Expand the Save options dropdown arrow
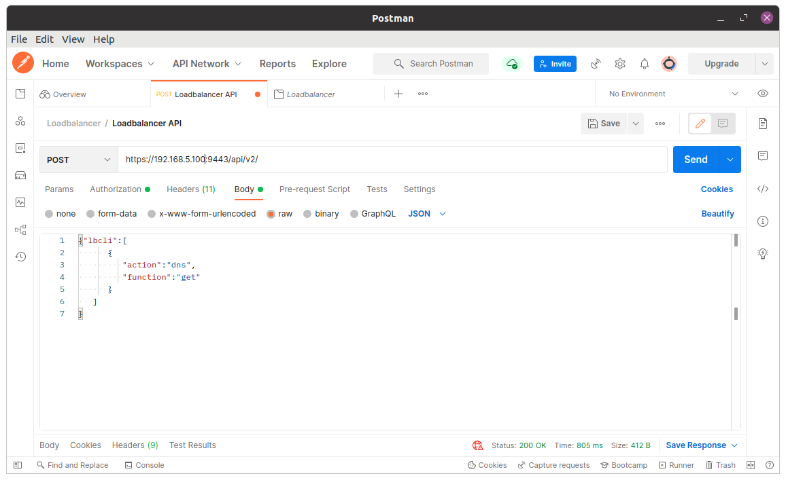This screenshot has width=786, height=480. (x=635, y=124)
